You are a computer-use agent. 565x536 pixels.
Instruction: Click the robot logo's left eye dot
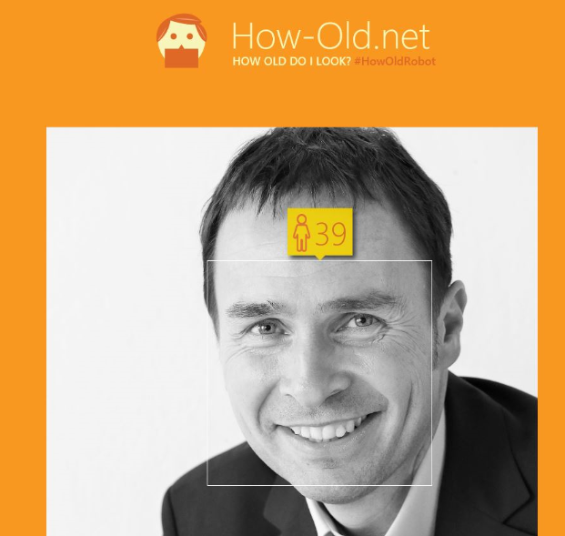pos(174,36)
